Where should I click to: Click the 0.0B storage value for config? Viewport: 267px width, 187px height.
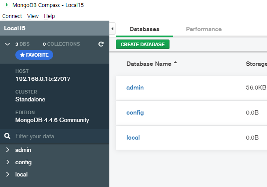(x=252, y=113)
